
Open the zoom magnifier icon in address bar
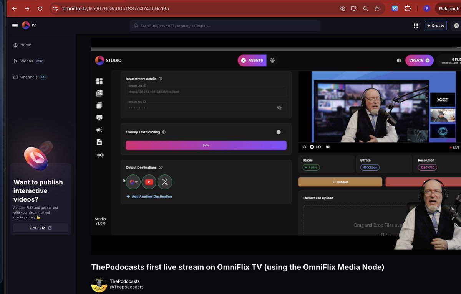pyautogui.click(x=365, y=8)
